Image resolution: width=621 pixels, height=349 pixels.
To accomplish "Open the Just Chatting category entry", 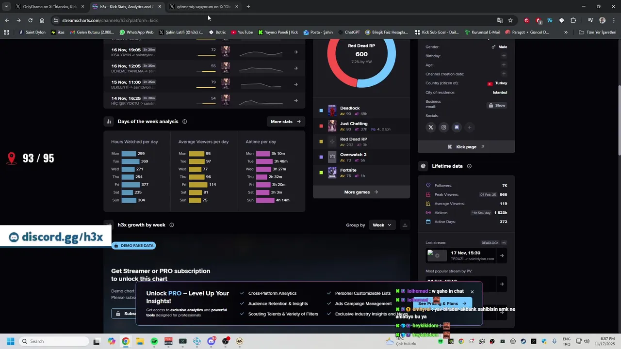I will click(361, 126).
